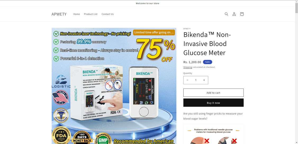
Task: Decrease quantity with the minus icon
Action: click(187, 80)
